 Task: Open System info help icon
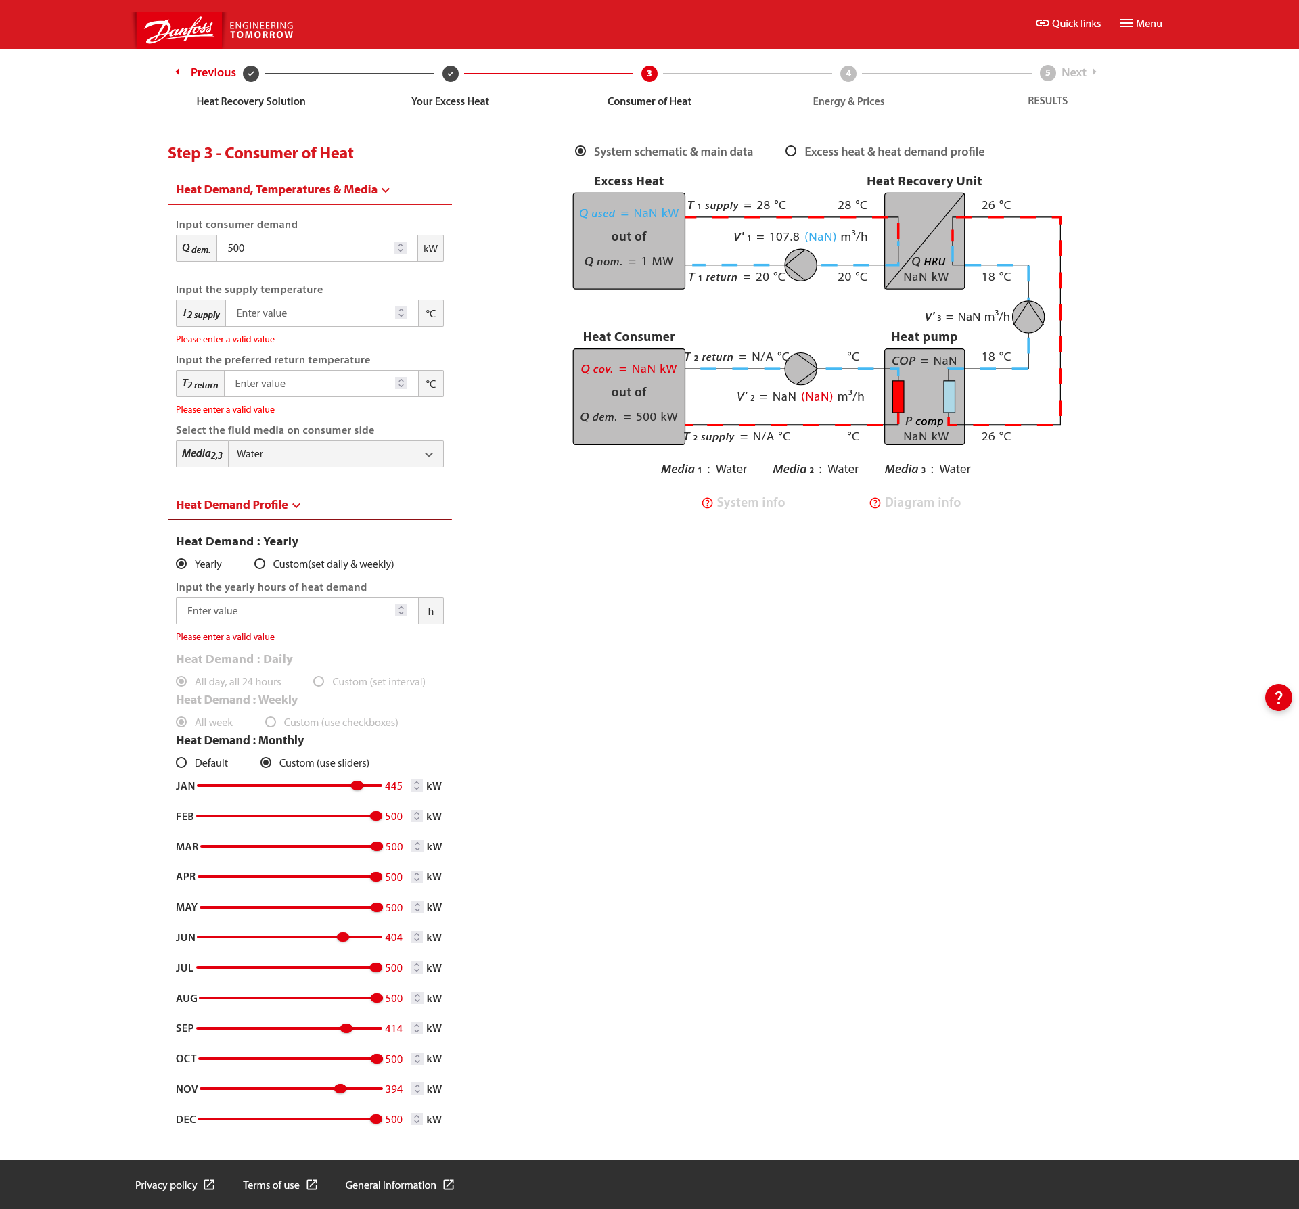tap(707, 503)
